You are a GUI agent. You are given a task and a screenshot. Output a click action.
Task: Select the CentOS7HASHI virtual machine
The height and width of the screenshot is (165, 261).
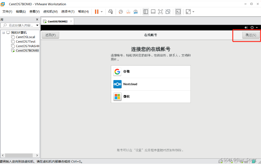pos(28,46)
